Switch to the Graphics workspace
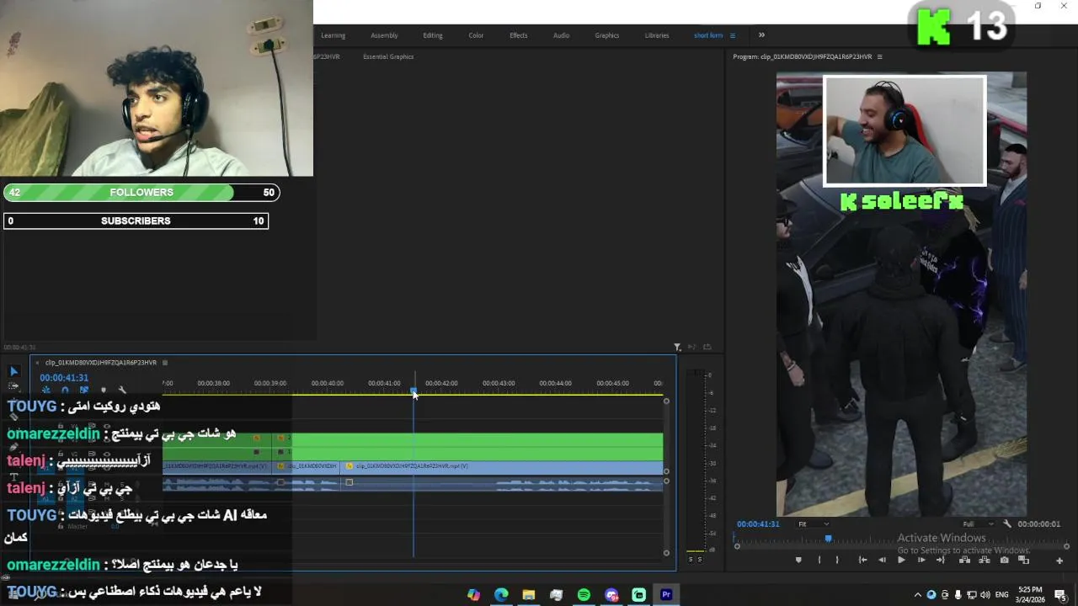 (606, 35)
